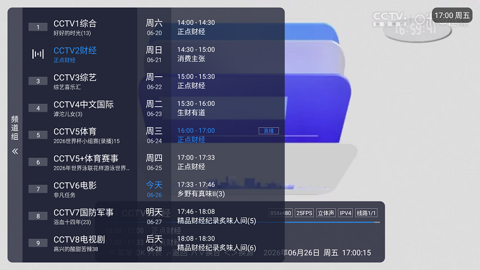Choose the 15:30 - 16:00 生财有道 program
Image resolution: width=480 pixels, height=270 pixels.
click(228, 108)
